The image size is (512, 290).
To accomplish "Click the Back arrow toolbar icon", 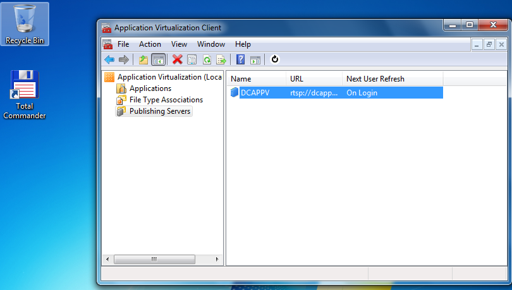I will point(109,59).
